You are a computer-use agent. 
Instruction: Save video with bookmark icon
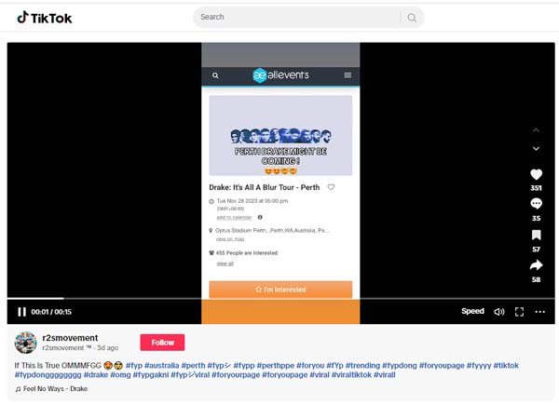coord(536,235)
